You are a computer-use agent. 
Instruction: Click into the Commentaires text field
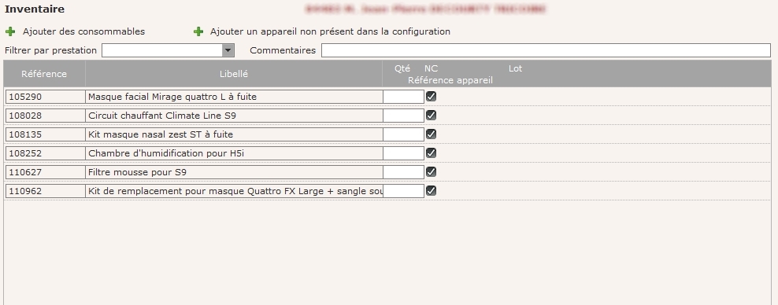click(x=546, y=50)
